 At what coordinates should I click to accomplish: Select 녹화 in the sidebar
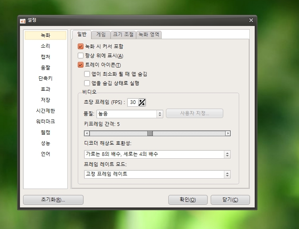pos(46,35)
